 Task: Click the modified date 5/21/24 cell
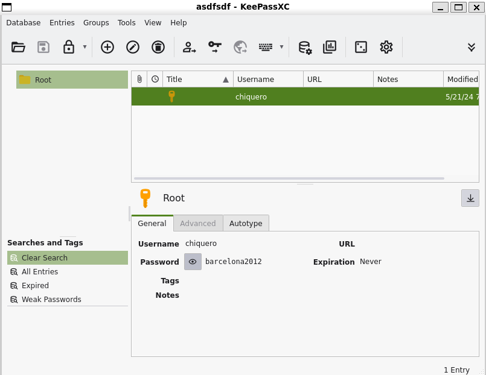point(461,97)
